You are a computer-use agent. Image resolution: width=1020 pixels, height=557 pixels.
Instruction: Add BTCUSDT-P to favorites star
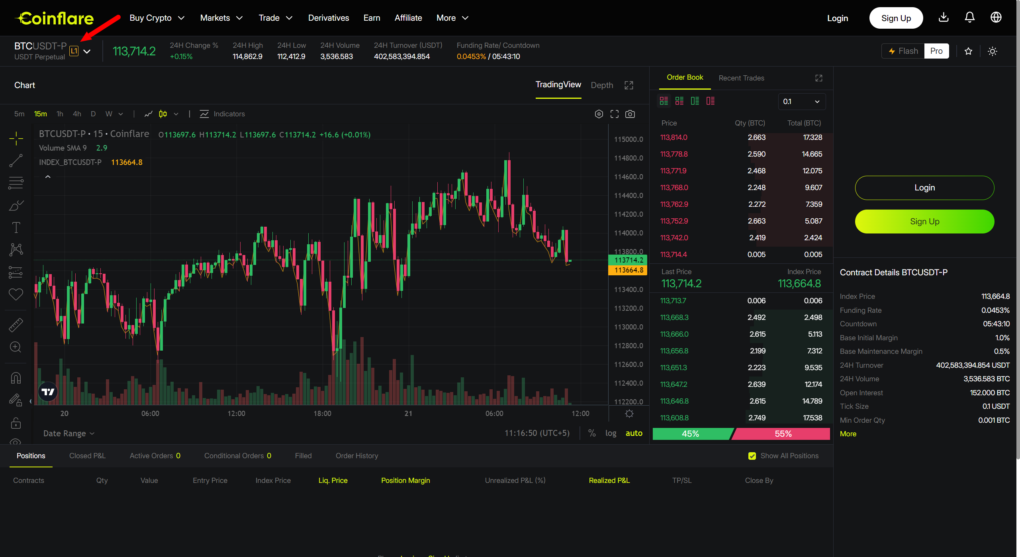click(969, 51)
